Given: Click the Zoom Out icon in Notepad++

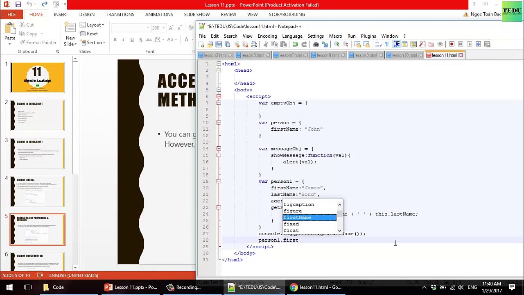Looking at the screenshot, I should point(346,44).
